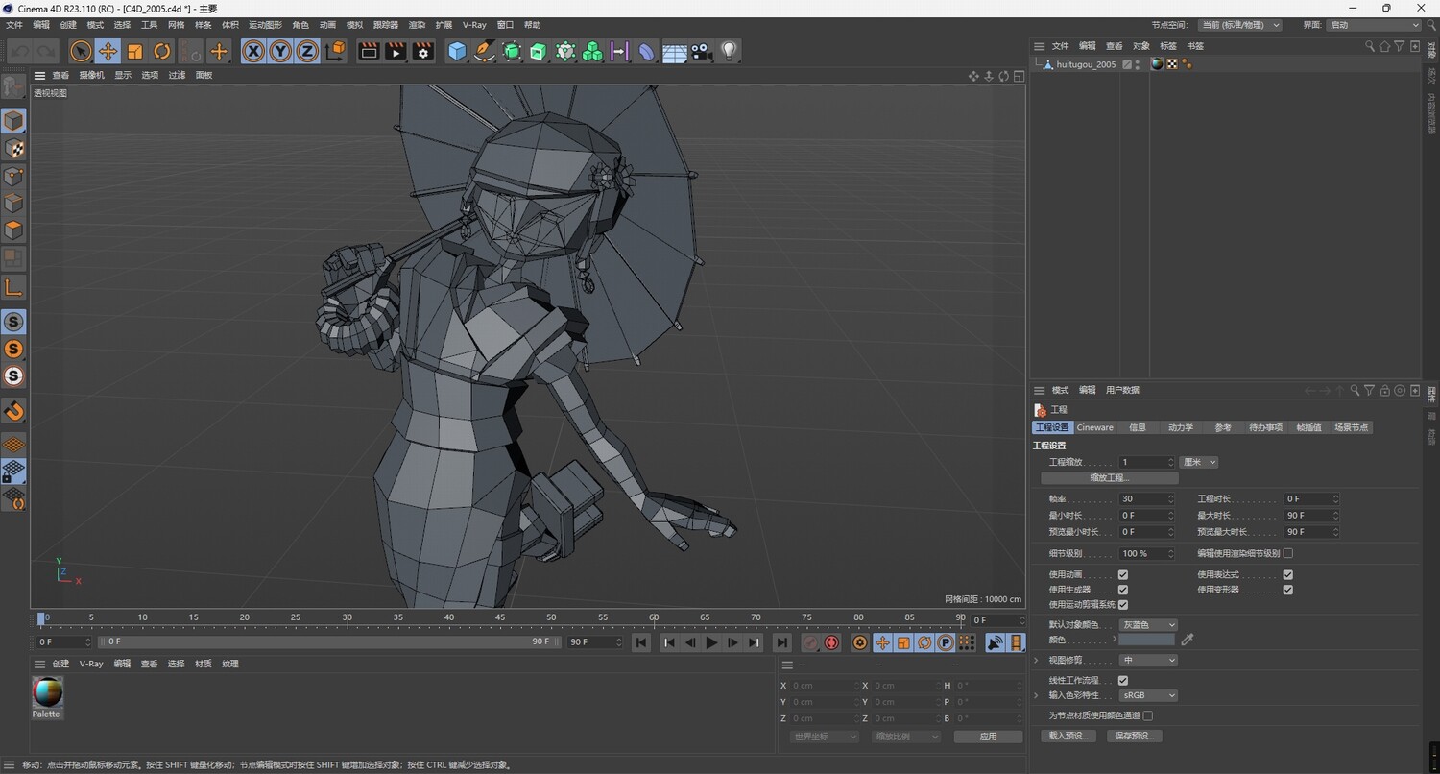Click the Cube primitive object icon
The height and width of the screenshot is (774, 1440).
click(457, 52)
